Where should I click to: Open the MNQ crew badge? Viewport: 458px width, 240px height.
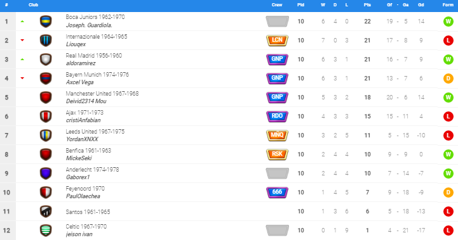[277, 135]
